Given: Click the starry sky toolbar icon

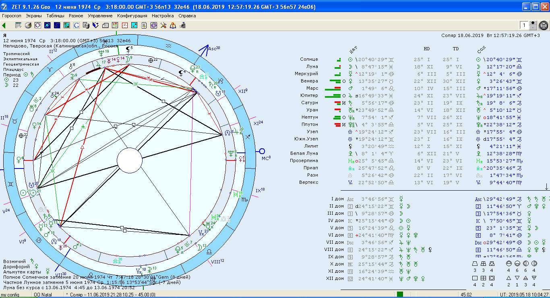Looking at the screenshot, I should 57,25.
